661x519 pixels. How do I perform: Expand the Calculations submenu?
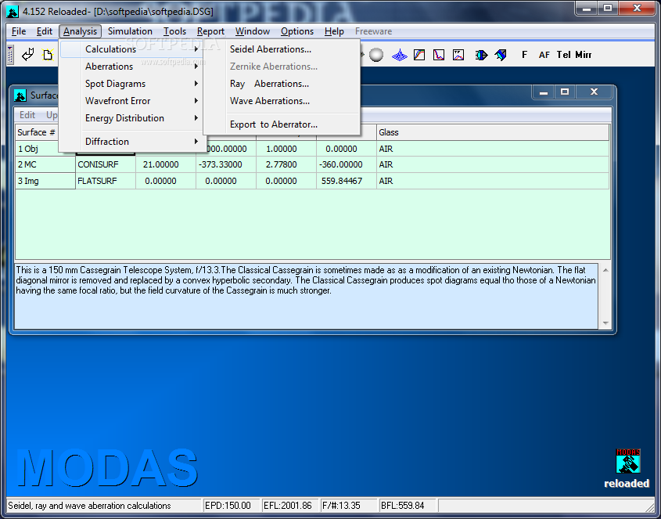click(x=131, y=49)
